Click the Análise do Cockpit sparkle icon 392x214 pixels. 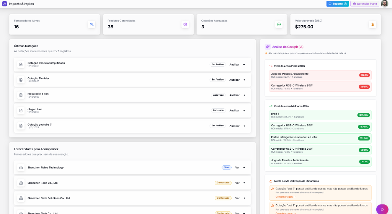268,47
